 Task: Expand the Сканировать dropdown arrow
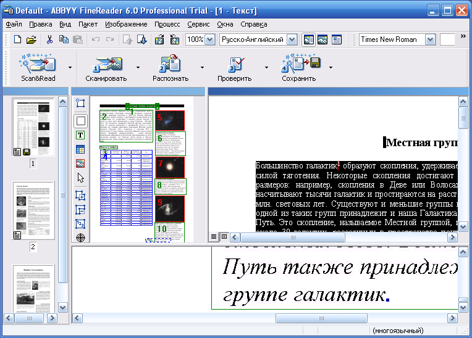pyautogui.click(x=138, y=68)
